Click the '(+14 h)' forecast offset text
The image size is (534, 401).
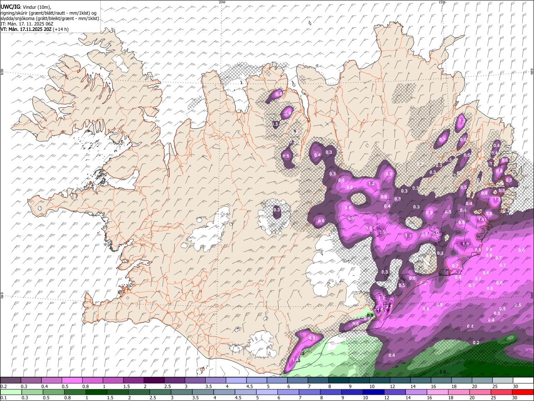pos(61,29)
